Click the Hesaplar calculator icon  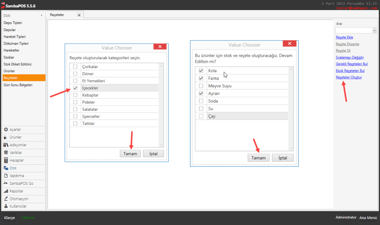6,160
